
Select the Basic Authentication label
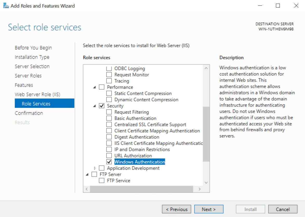(x=135, y=118)
